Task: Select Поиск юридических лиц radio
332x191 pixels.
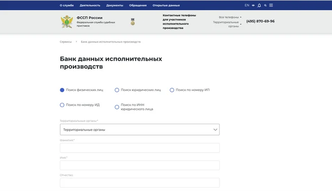Action: coord(117,90)
